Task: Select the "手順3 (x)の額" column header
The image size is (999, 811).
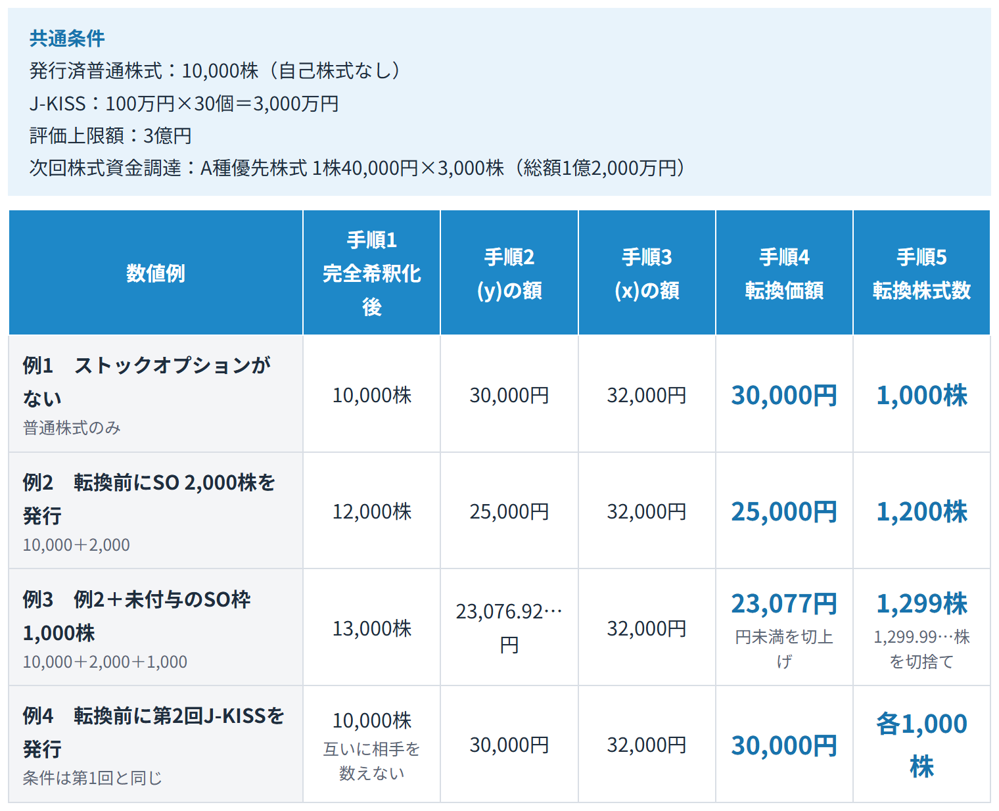Action: pos(647,273)
